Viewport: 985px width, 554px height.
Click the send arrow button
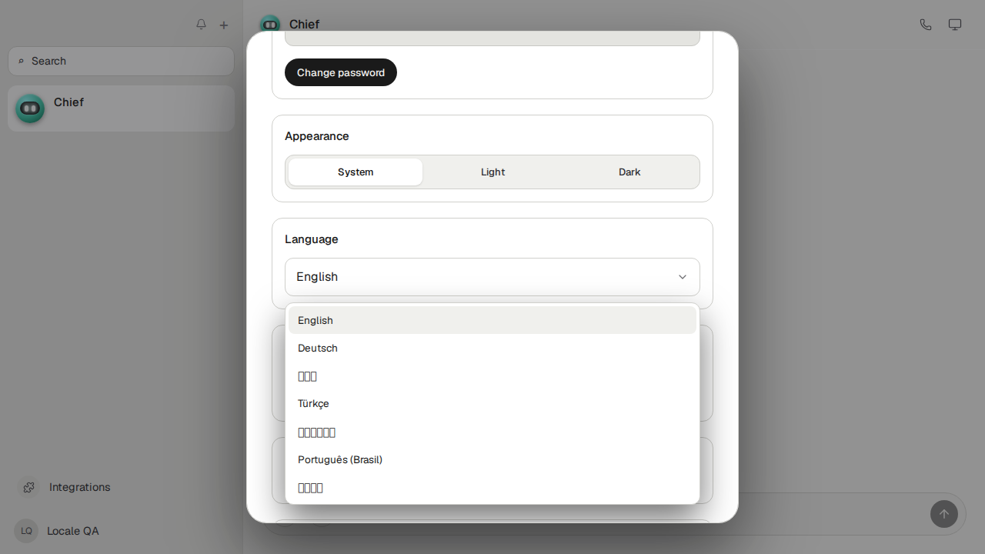point(944,514)
